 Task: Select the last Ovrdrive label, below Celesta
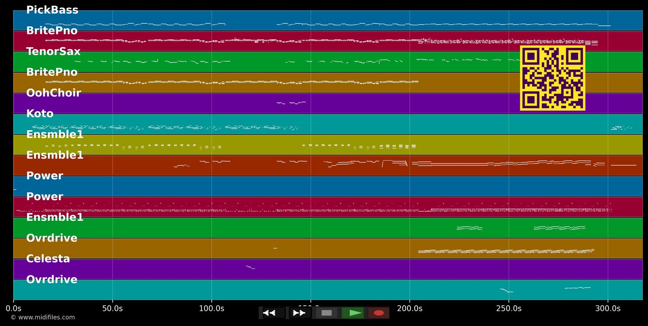tap(52, 279)
